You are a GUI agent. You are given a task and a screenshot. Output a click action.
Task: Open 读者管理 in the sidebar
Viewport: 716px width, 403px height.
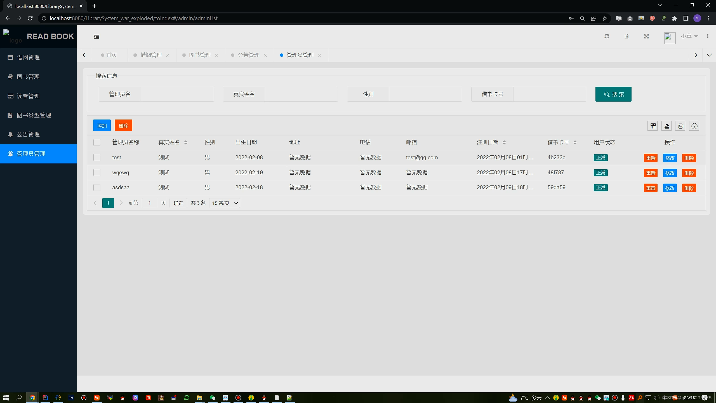28,96
